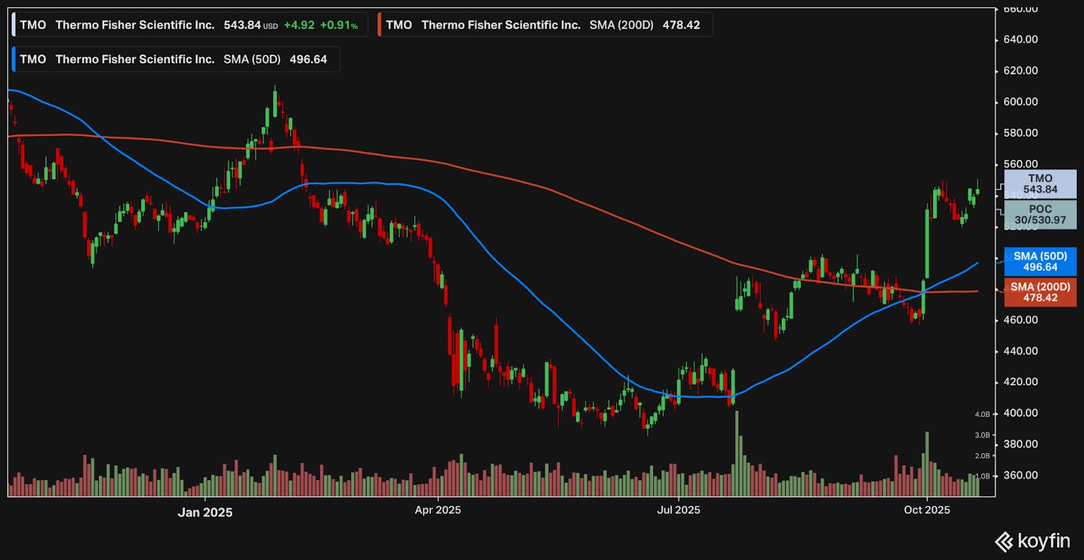The image size is (1084, 560).
Task: Click the 460.00 price axis label
Action: pyautogui.click(x=1020, y=320)
